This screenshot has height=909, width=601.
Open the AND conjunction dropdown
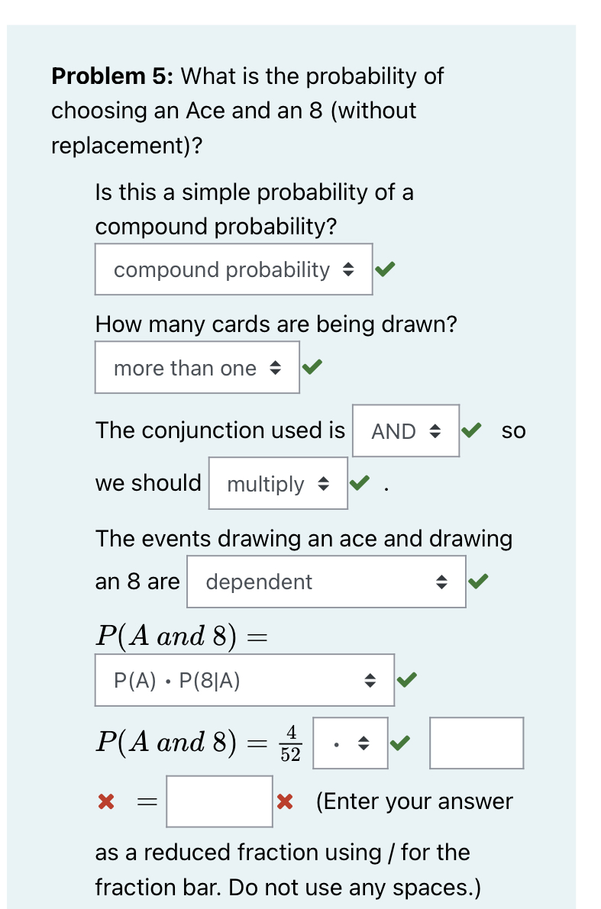point(406,430)
